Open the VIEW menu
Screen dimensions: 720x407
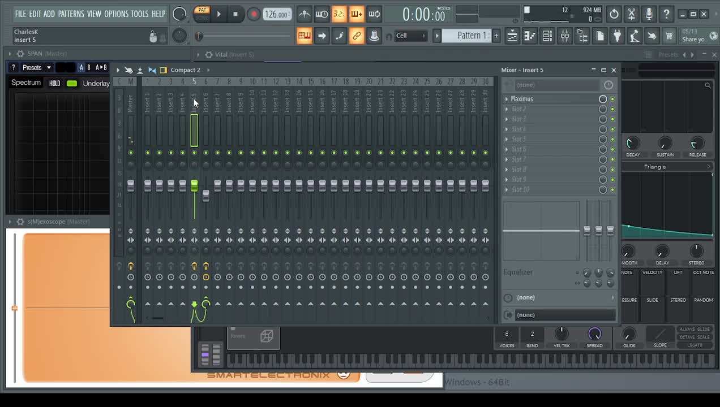[x=94, y=14]
